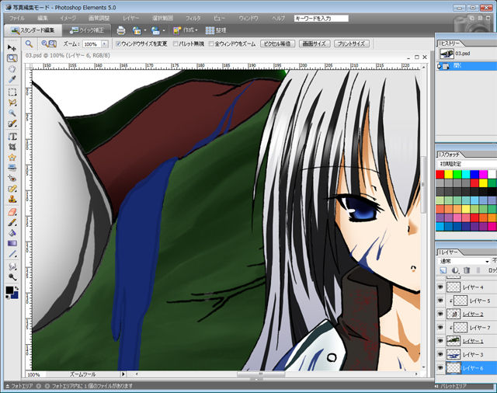Select the Crop tool

pyautogui.click(x=12, y=147)
